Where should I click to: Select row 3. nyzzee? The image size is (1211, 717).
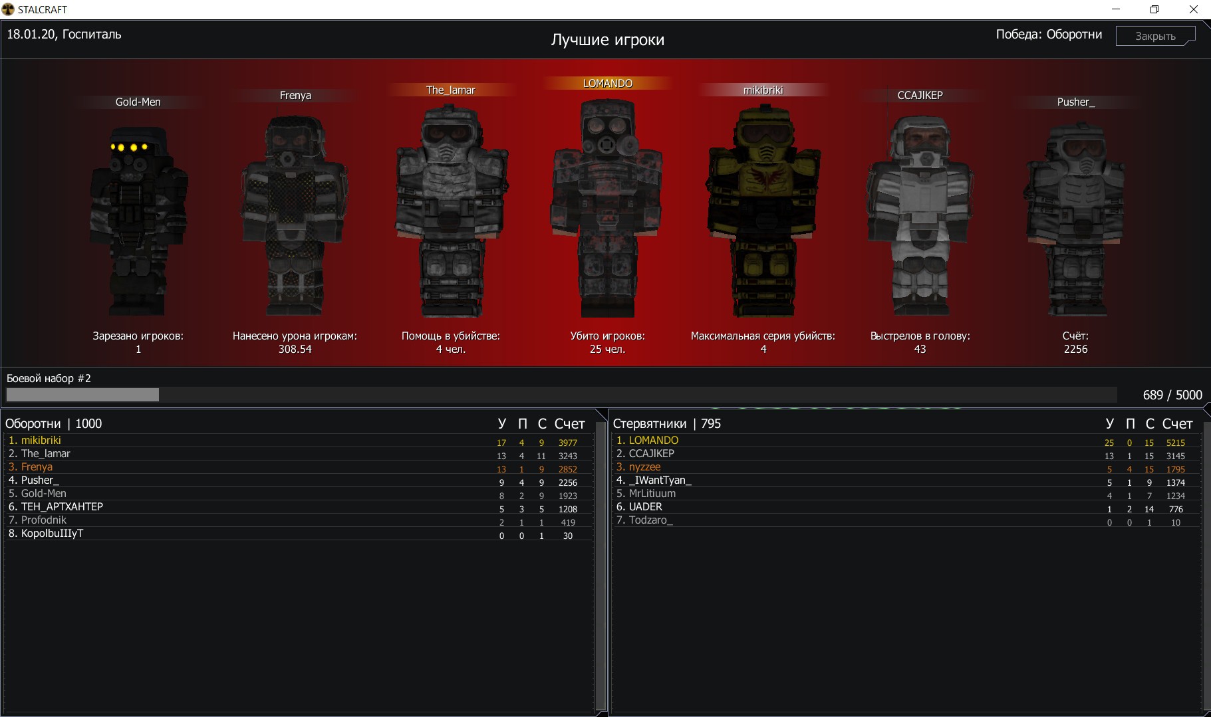[x=906, y=467]
